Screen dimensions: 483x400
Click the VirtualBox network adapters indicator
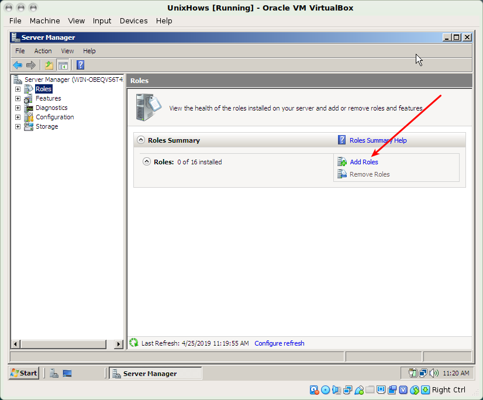tap(348, 390)
